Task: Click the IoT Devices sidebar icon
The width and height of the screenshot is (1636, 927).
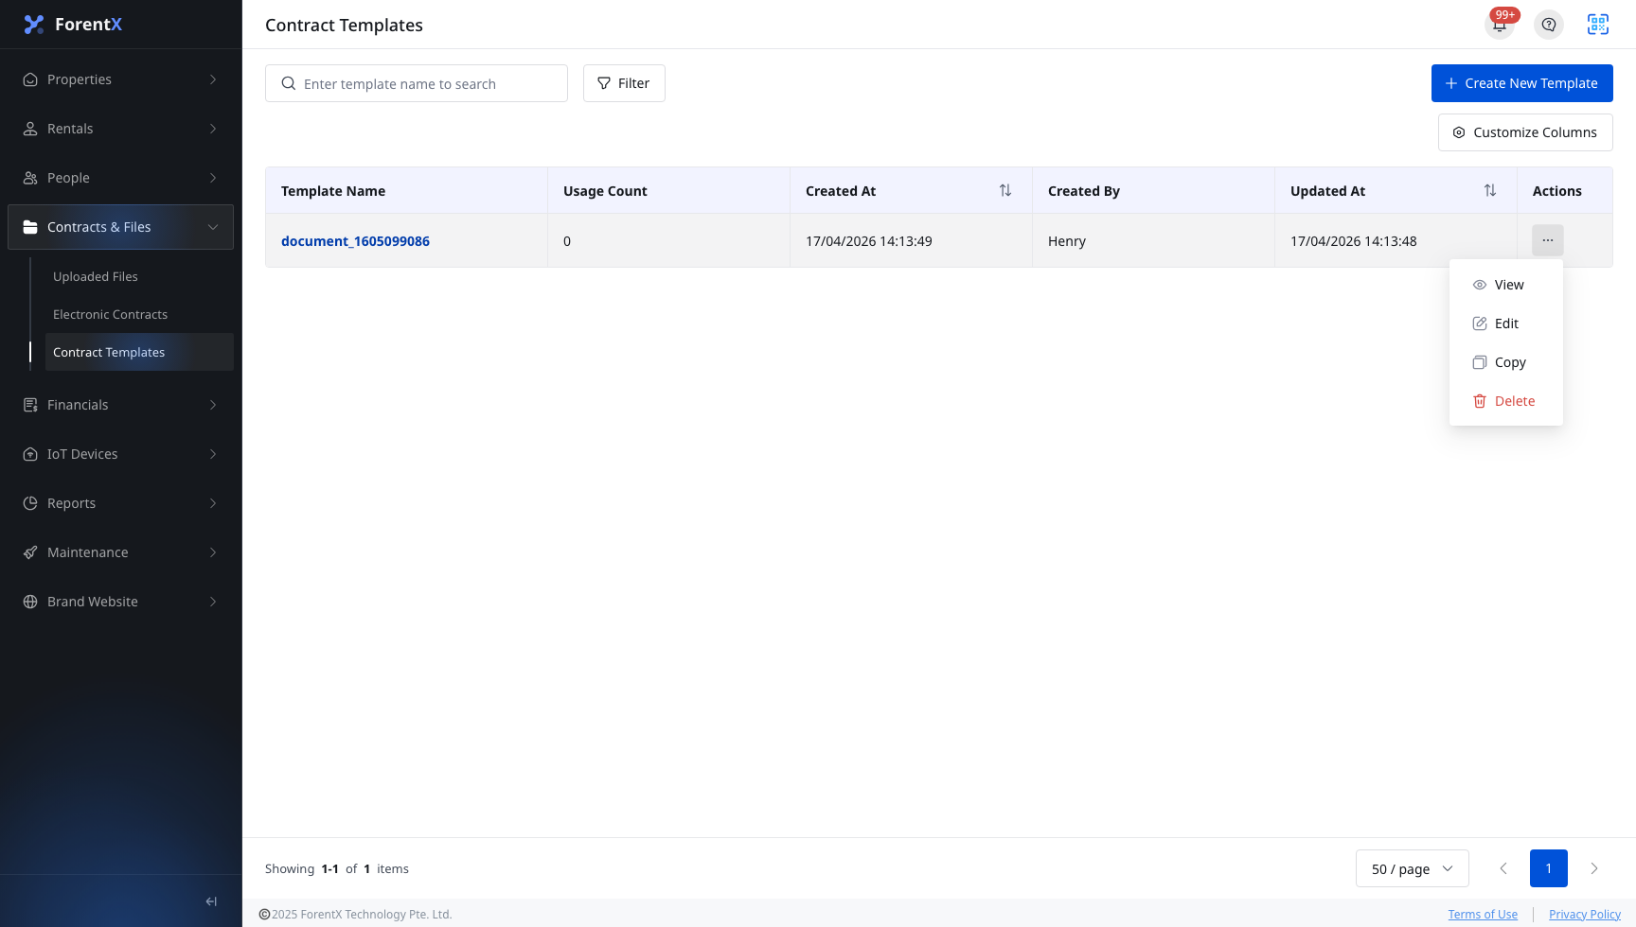Action: coord(30,454)
